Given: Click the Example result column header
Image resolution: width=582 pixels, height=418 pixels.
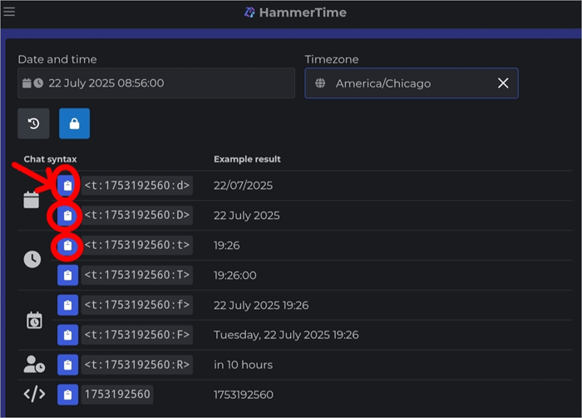Looking at the screenshot, I should click(x=247, y=159).
